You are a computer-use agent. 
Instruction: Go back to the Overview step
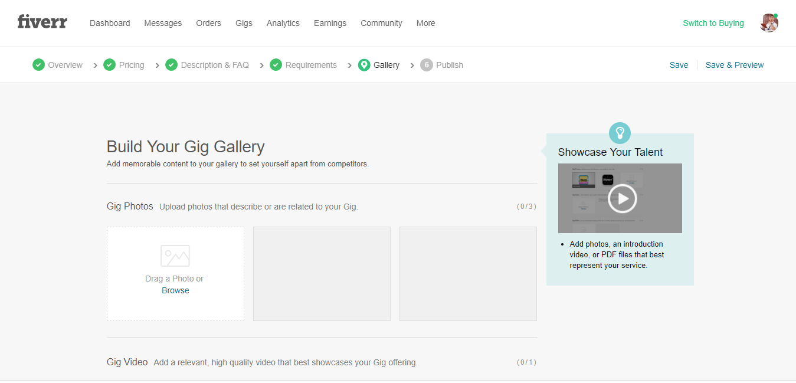(x=65, y=65)
